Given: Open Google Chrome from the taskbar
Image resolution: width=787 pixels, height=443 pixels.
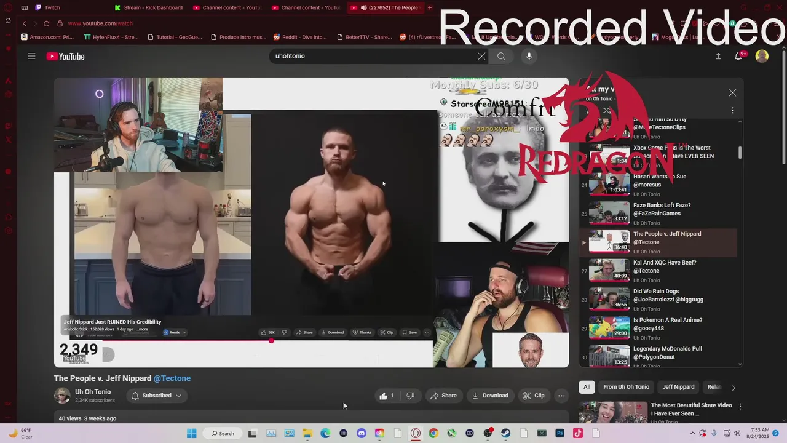Looking at the screenshot, I should 433,433.
